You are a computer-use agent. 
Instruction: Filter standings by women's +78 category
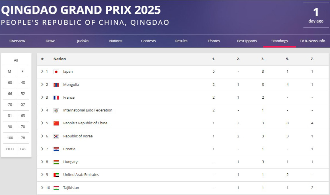(22, 149)
